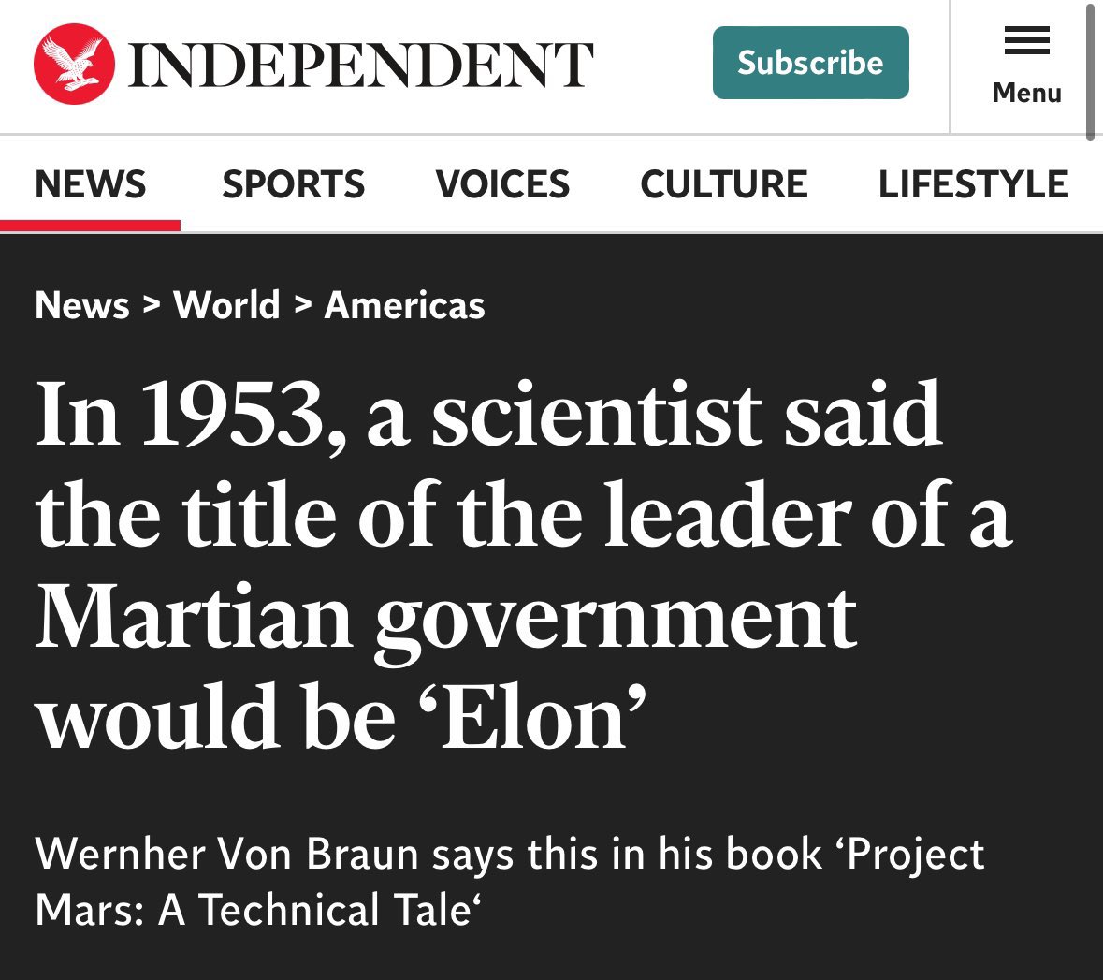Click the Wernher Von Braun subheadline text

[509, 882]
